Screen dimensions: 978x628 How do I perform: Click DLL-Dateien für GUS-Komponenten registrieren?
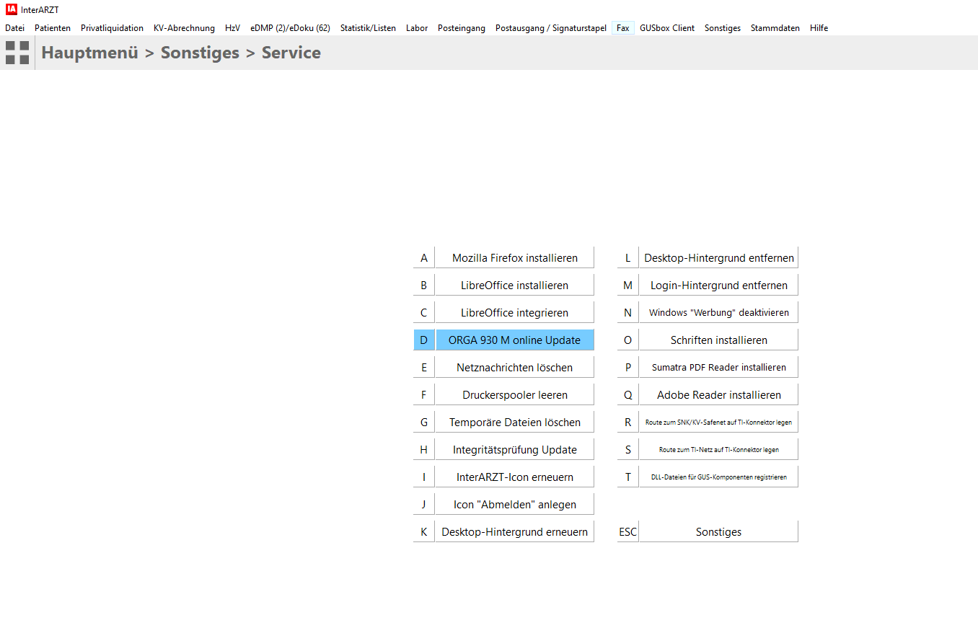point(719,477)
